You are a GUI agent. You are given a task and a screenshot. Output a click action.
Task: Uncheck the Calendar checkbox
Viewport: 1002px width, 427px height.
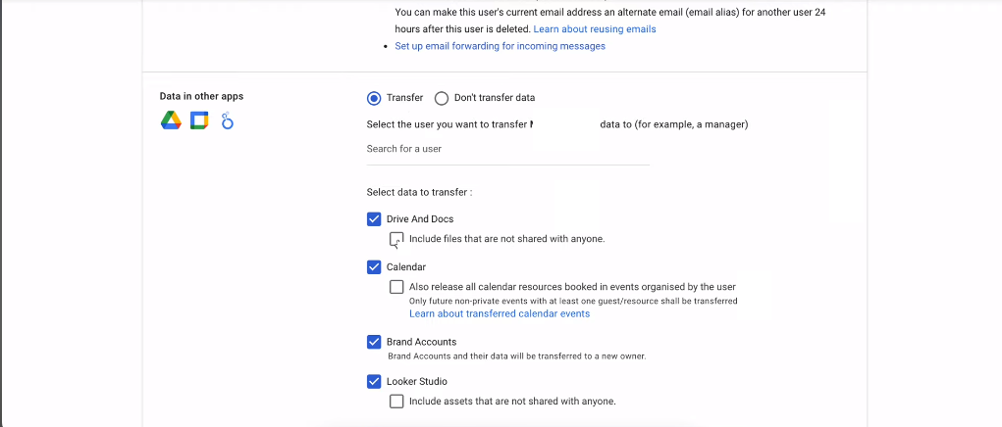pyautogui.click(x=374, y=267)
